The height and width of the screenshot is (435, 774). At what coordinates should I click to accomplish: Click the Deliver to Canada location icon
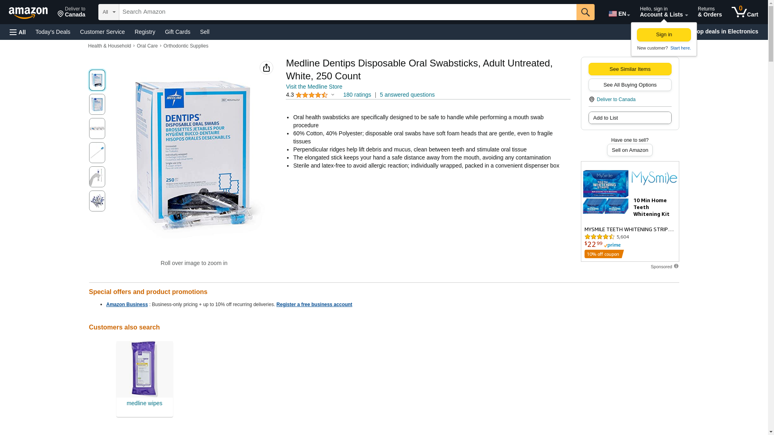point(591,99)
